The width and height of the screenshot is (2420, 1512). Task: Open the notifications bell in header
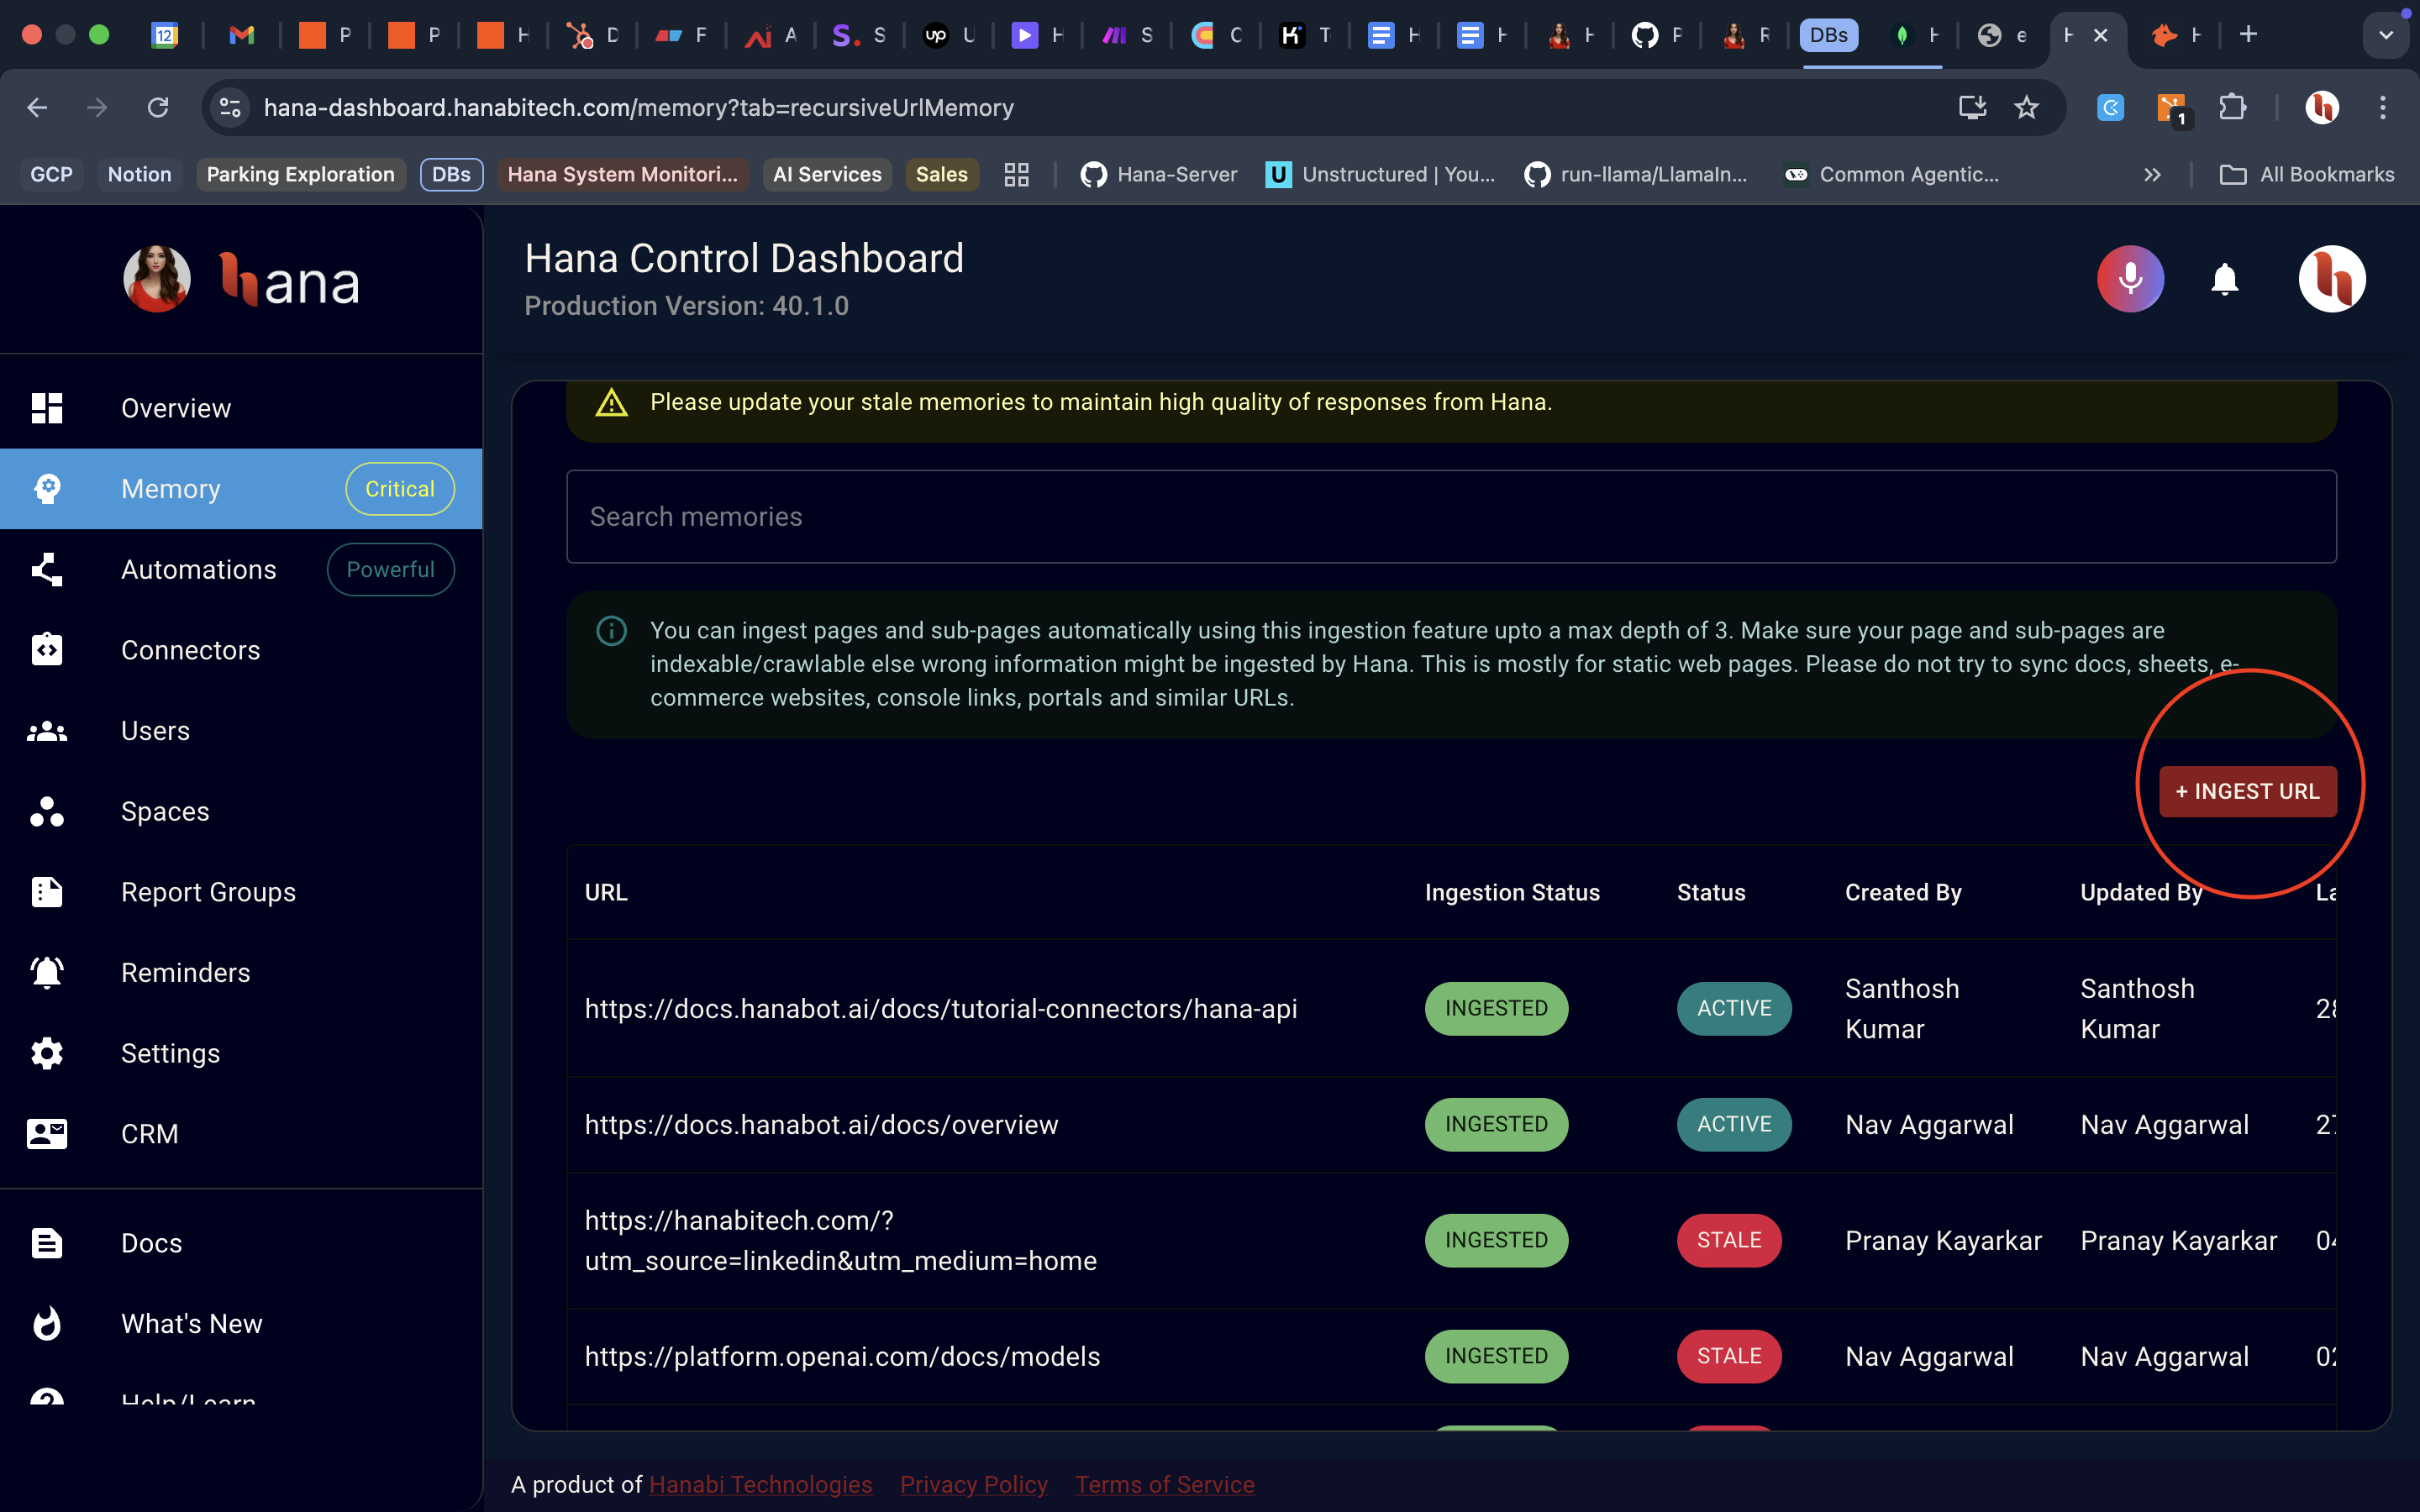(2224, 279)
